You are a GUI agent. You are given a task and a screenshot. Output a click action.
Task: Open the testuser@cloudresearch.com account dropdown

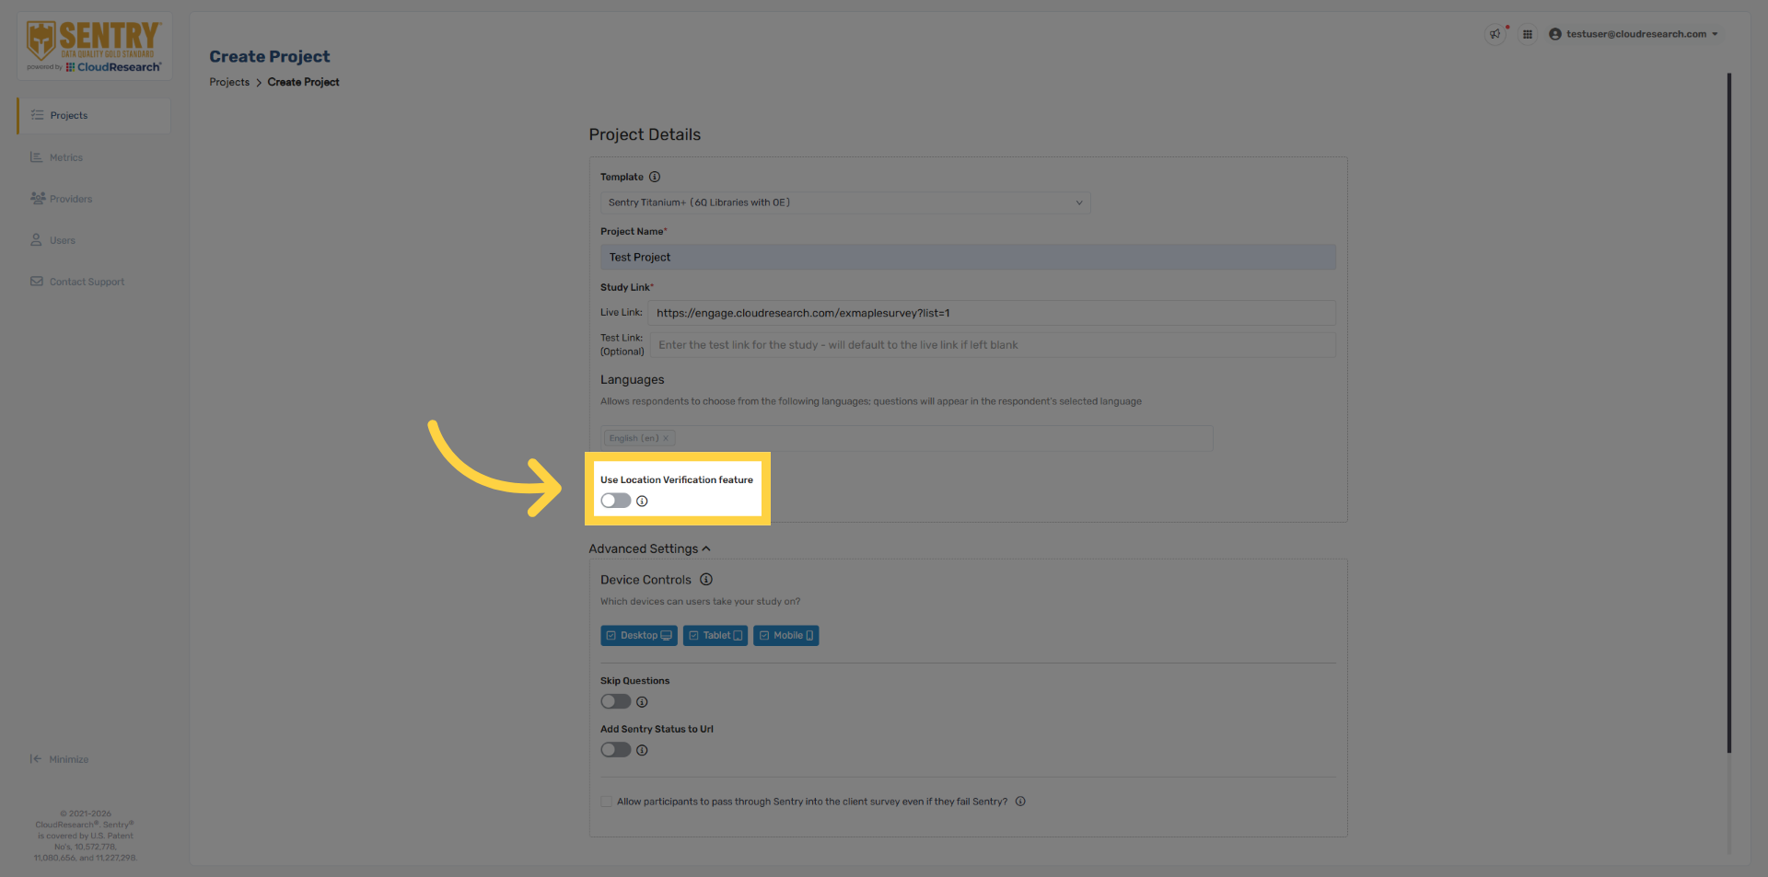(1716, 34)
